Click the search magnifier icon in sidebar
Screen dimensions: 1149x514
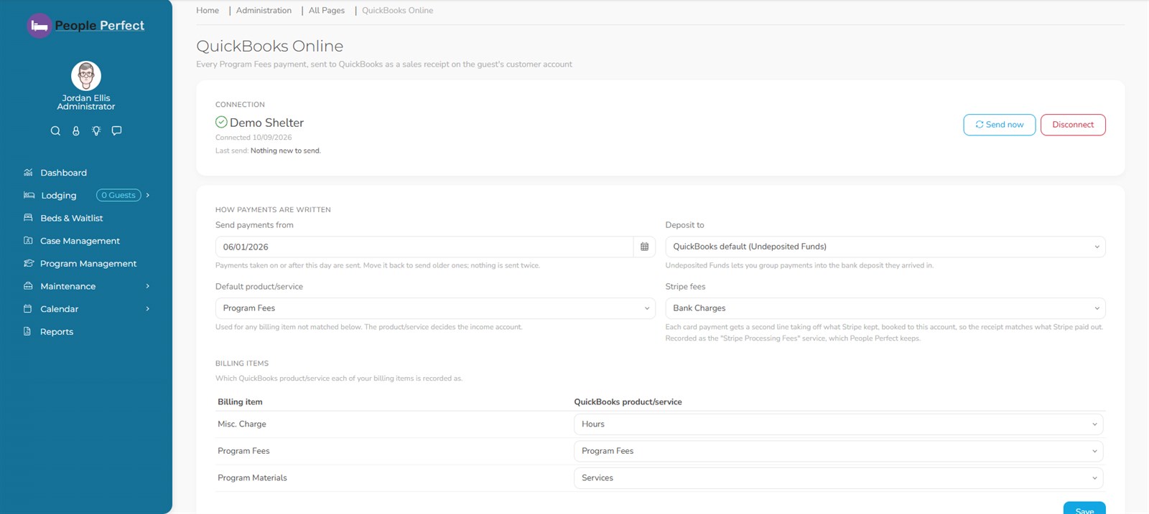(x=55, y=130)
